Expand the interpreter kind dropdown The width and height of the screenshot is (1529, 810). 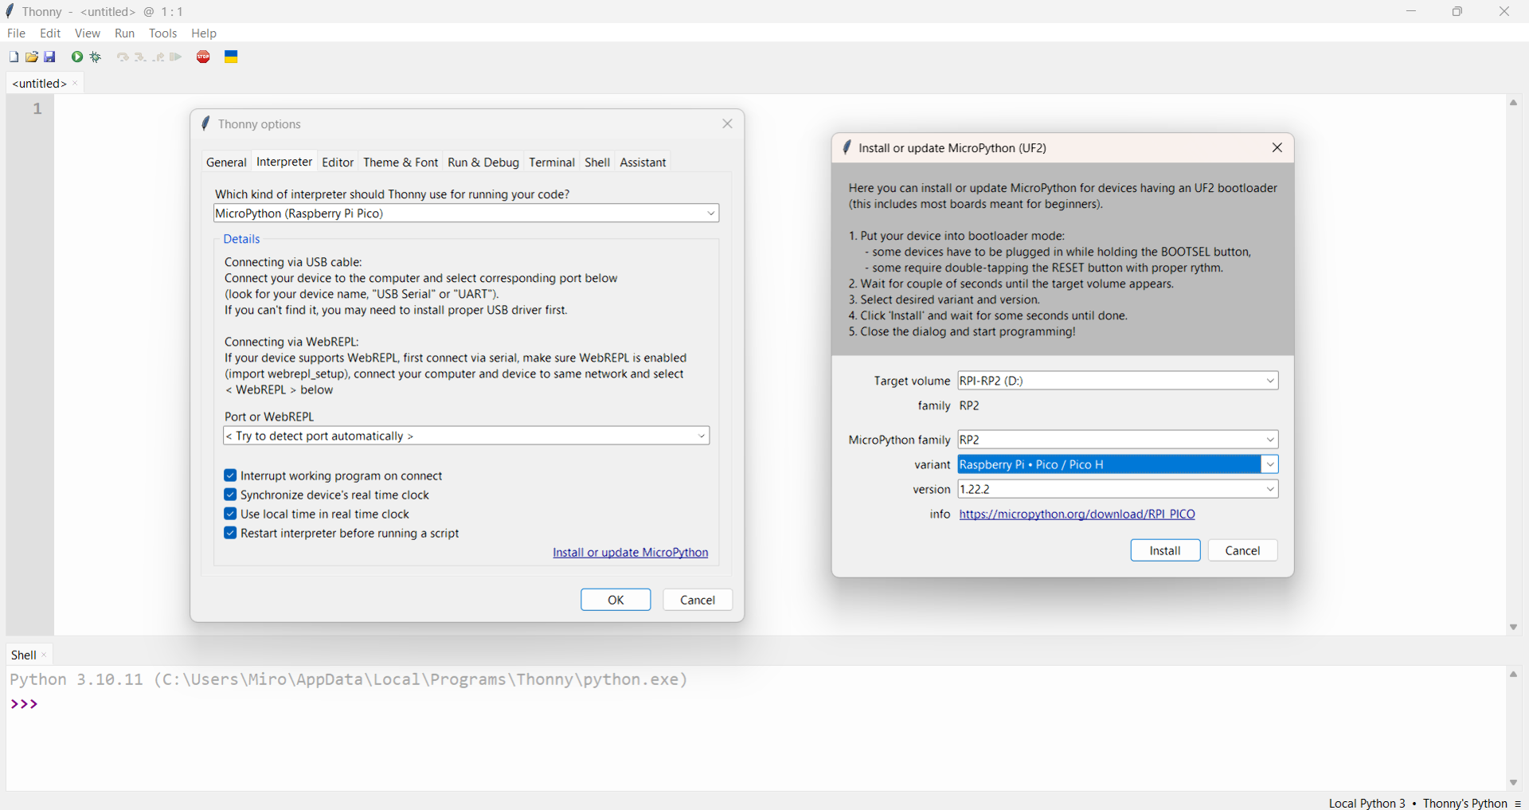(710, 213)
